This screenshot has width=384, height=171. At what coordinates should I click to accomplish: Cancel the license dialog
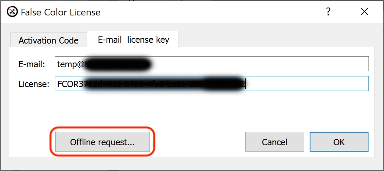(x=275, y=142)
